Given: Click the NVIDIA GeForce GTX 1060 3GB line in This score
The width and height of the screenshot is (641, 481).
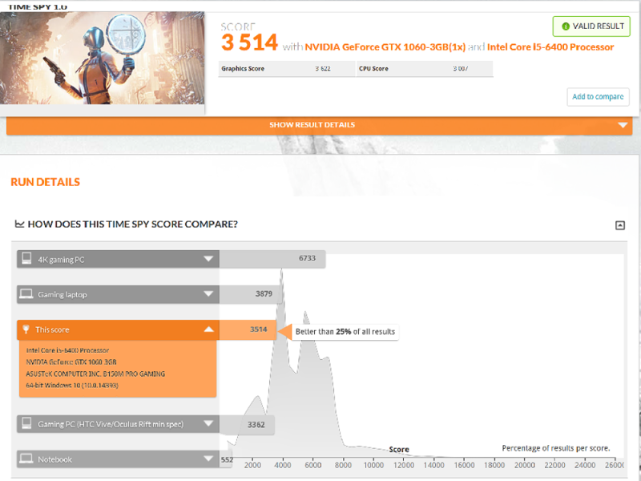Looking at the screenshot, I should pos(71,362).
